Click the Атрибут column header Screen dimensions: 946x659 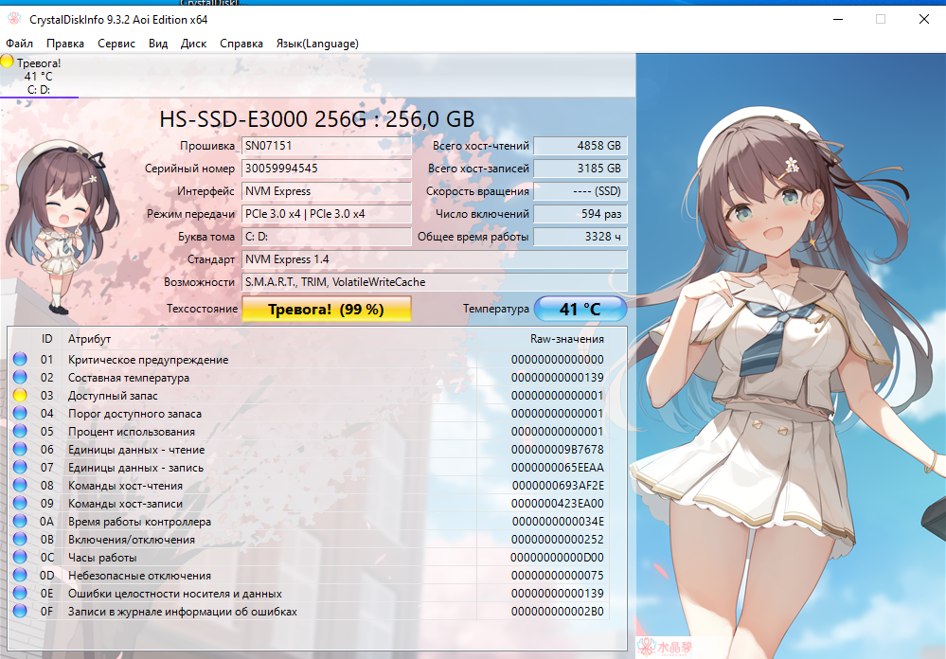pyautogui.click(x=89, y=339)
